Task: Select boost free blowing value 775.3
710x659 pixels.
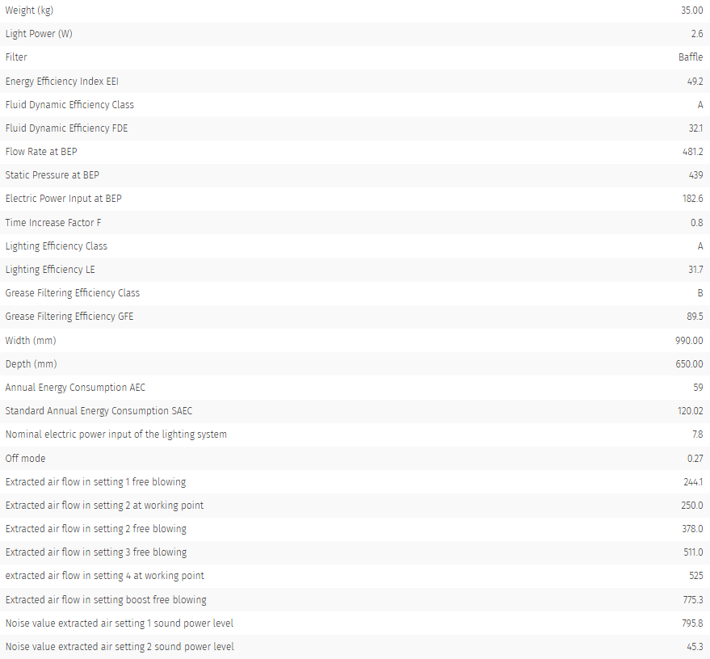Action: pyautogui.click(x=693, y=600)
